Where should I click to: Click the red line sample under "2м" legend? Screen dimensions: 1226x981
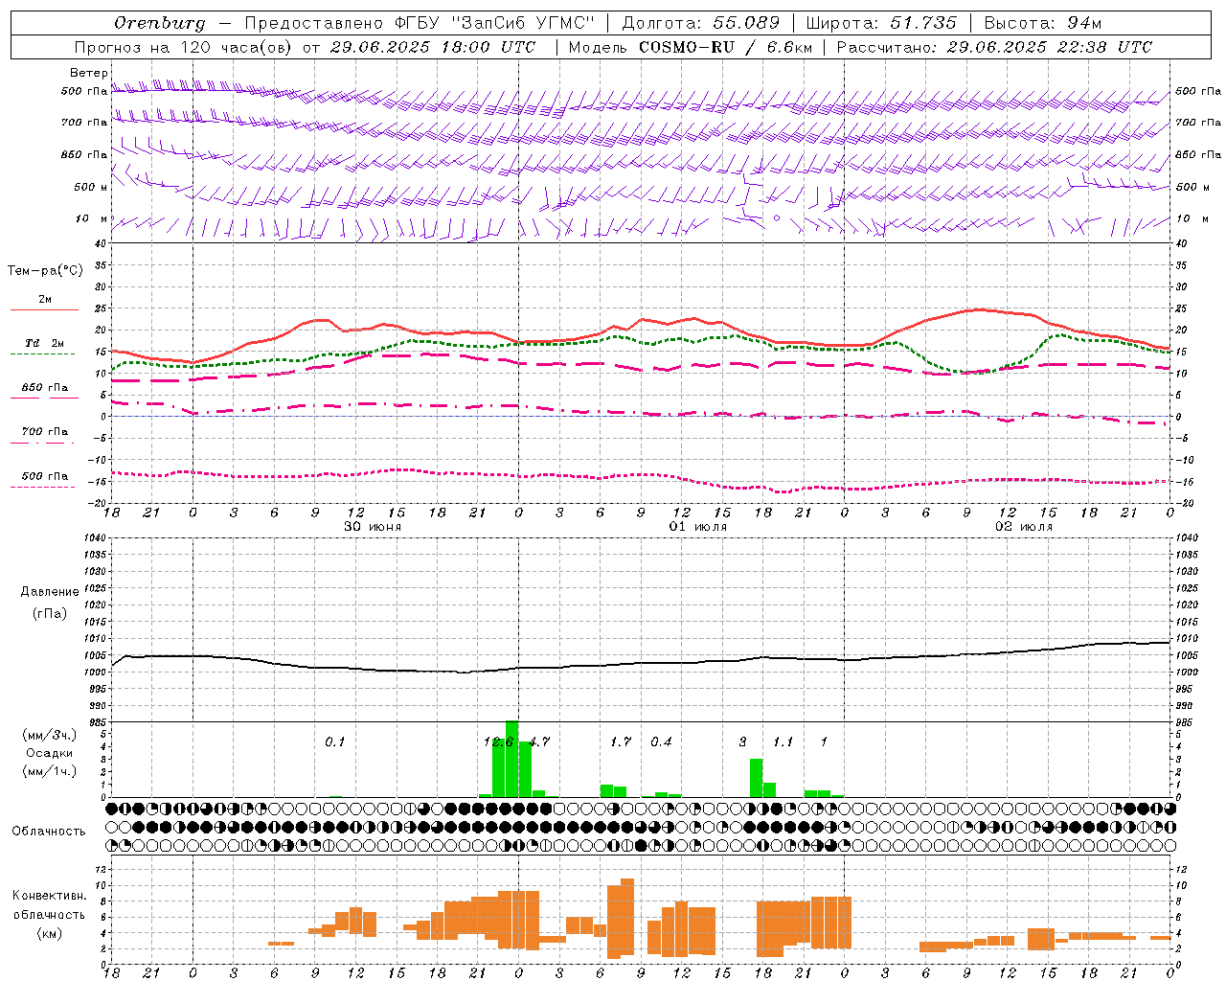pos(44,309)
